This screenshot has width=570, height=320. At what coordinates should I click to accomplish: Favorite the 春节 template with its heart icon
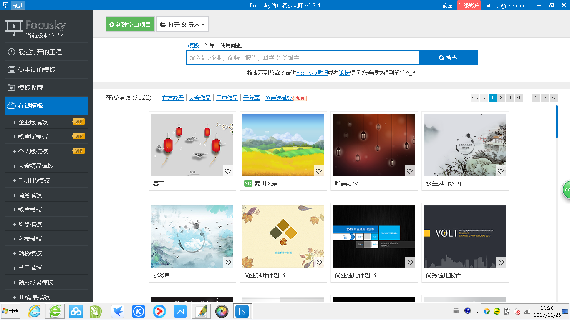click(x=228, y=171)
